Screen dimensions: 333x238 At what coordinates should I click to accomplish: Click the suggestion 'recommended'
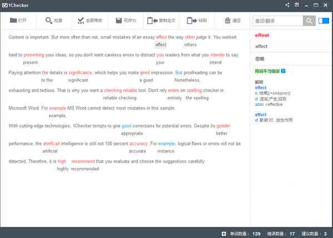85,169
